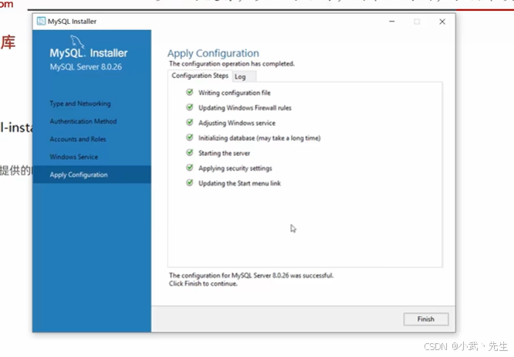Open the Windows Service step

(x=74, y=157)
